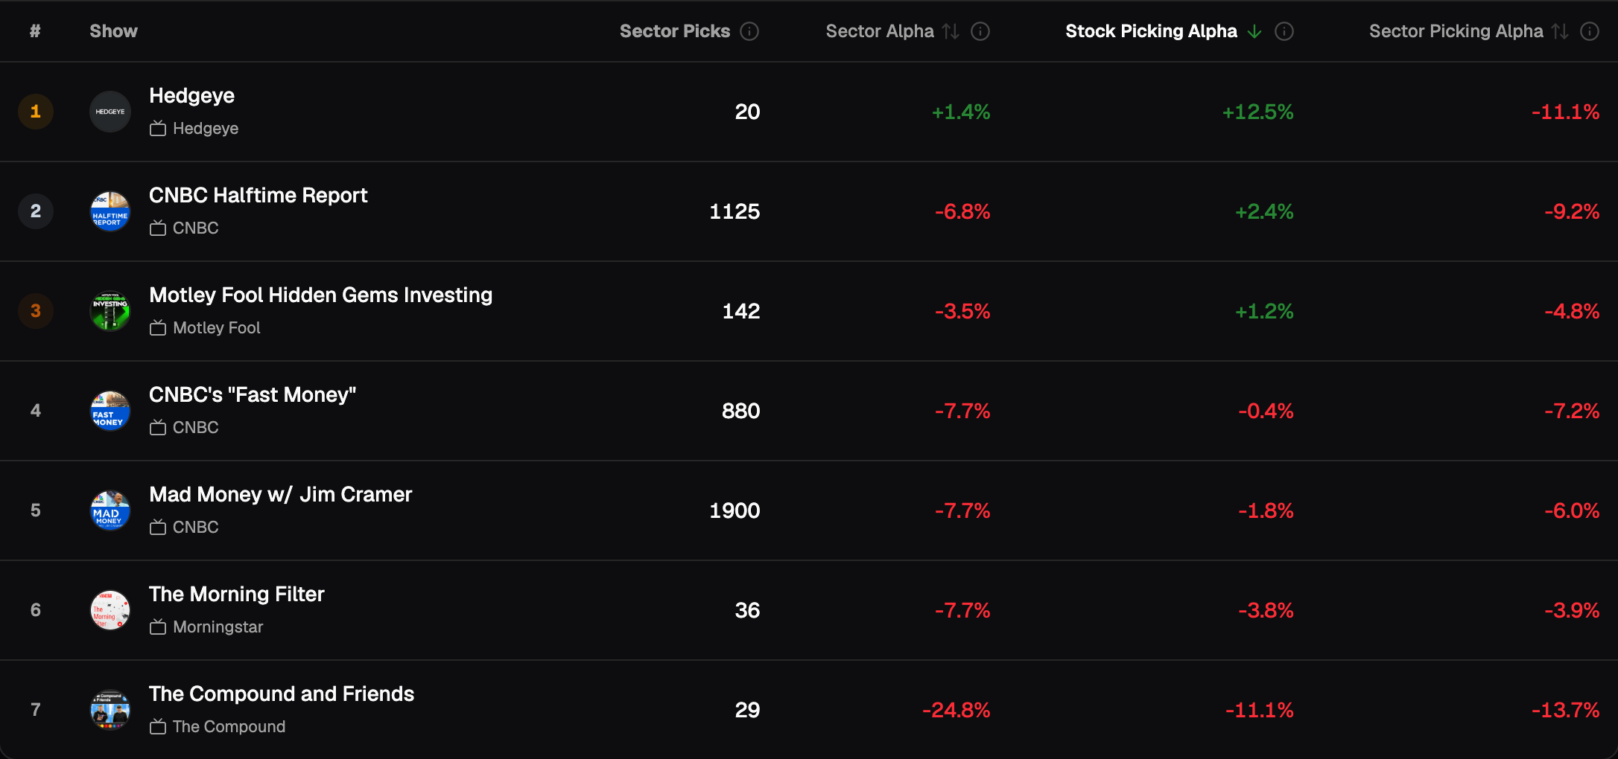Open The Morning Filter show
This screenshot has width=1618, height=759.
click(x=237, y=595)
